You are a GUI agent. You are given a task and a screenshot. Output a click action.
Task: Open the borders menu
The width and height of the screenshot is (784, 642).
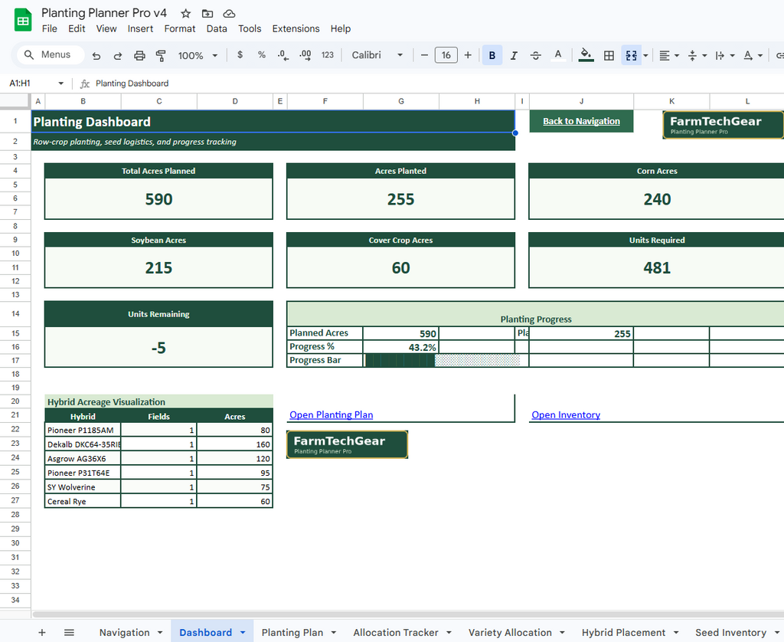click(609, 55)
